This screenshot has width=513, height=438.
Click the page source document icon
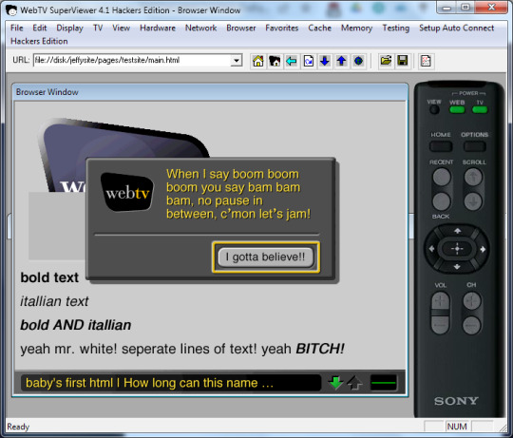(426, 61)
